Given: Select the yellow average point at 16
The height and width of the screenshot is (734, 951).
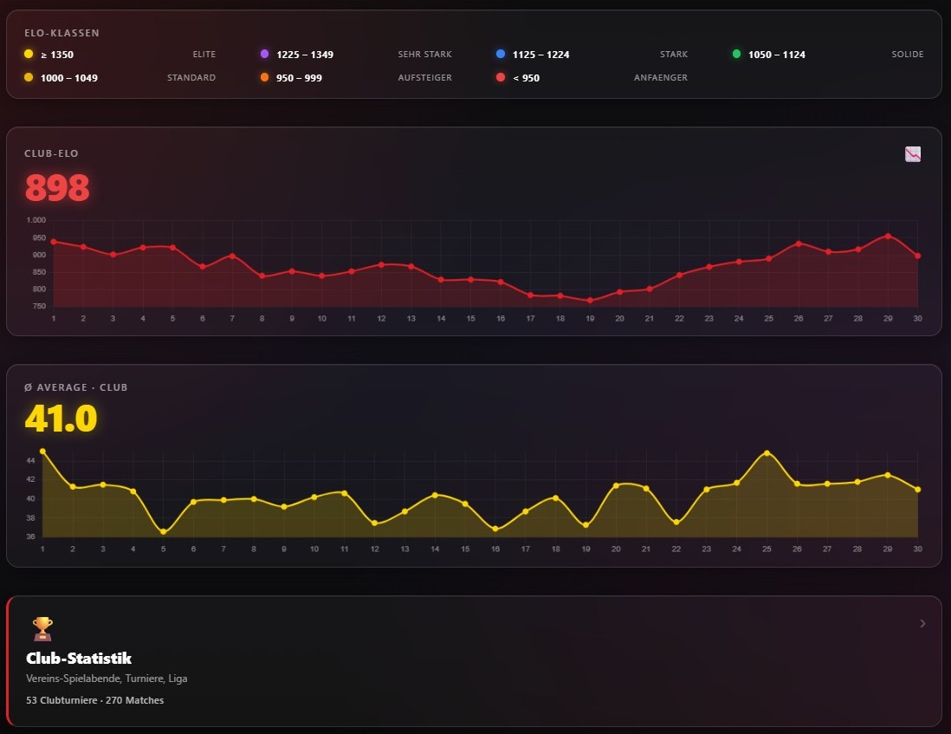Looking at the screenshot, I should tap(495, 529).
